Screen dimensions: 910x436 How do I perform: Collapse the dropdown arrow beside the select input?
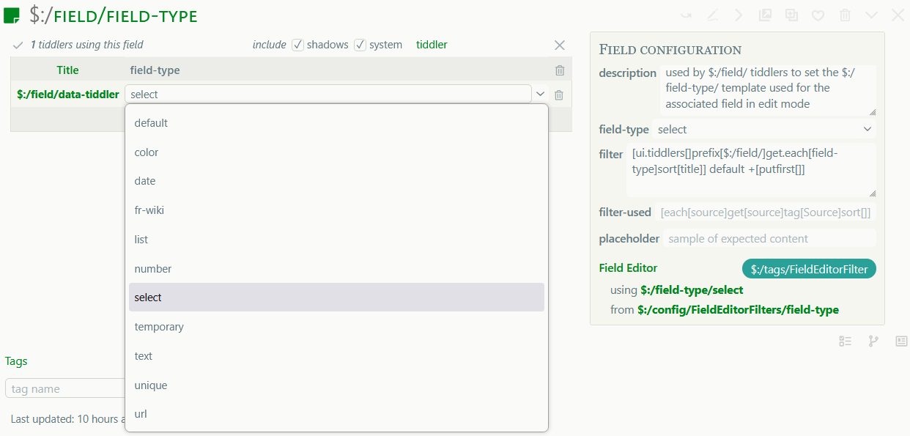540,94
